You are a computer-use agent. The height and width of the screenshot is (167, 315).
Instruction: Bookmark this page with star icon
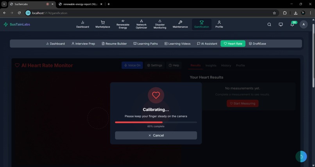coord(274,13)
